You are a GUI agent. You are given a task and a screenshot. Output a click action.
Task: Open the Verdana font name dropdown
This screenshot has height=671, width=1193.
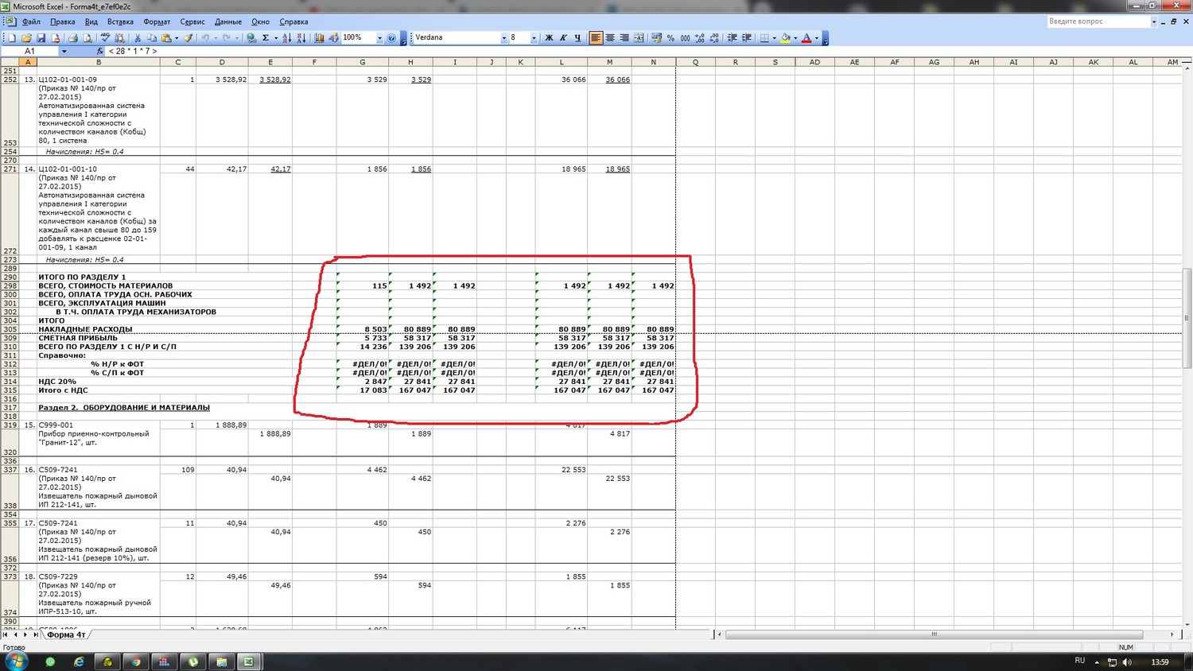coord(503,37)
